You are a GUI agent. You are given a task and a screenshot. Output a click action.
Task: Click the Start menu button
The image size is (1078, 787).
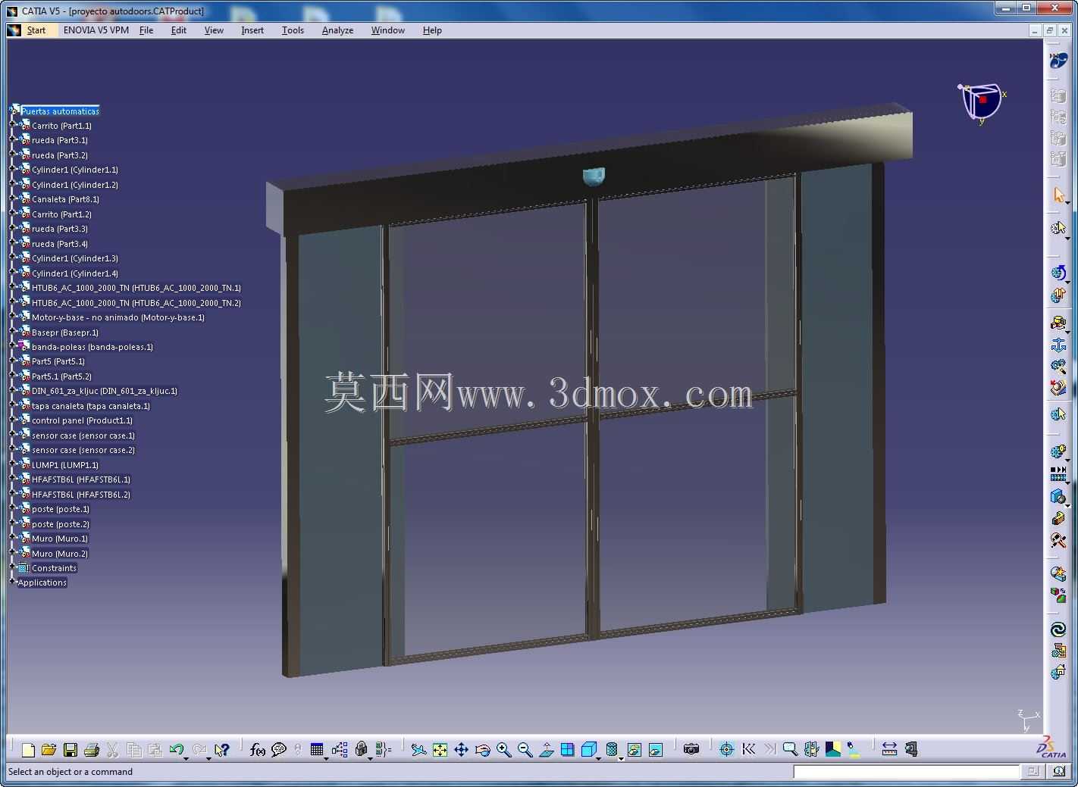[x=36, y=30]
